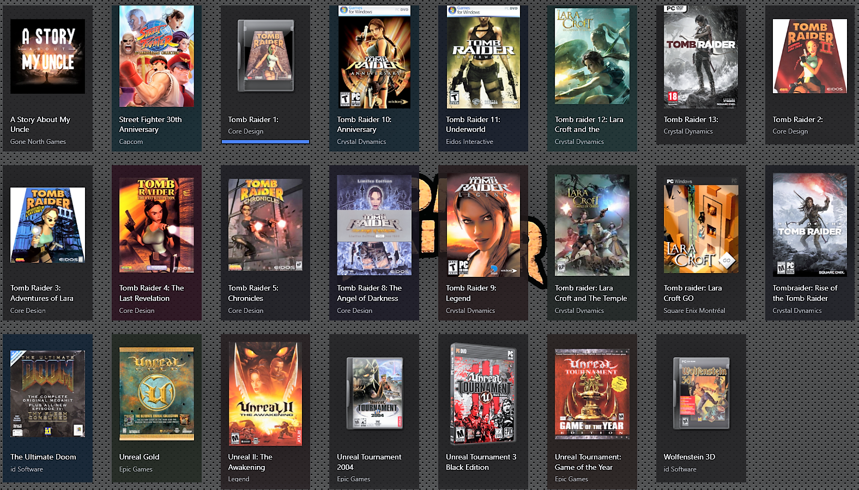Select Wolfenstein 3D game case cover
This screenshot has width=859, height=490.
[701, 394]
